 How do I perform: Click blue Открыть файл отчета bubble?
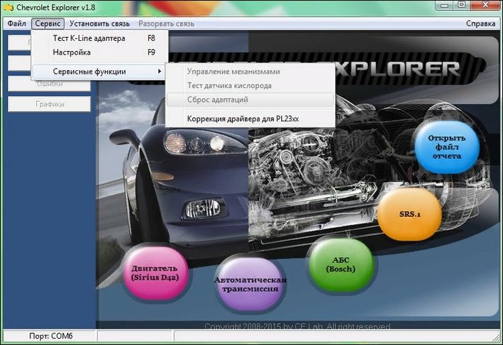447,147
